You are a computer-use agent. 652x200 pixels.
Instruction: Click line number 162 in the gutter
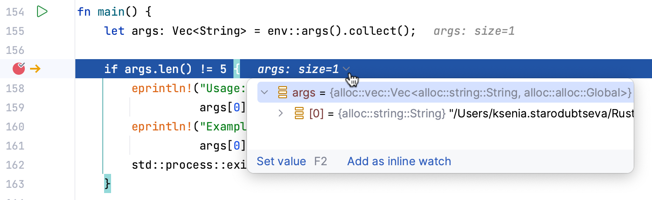pyautogui.click(x=15, y=165)
